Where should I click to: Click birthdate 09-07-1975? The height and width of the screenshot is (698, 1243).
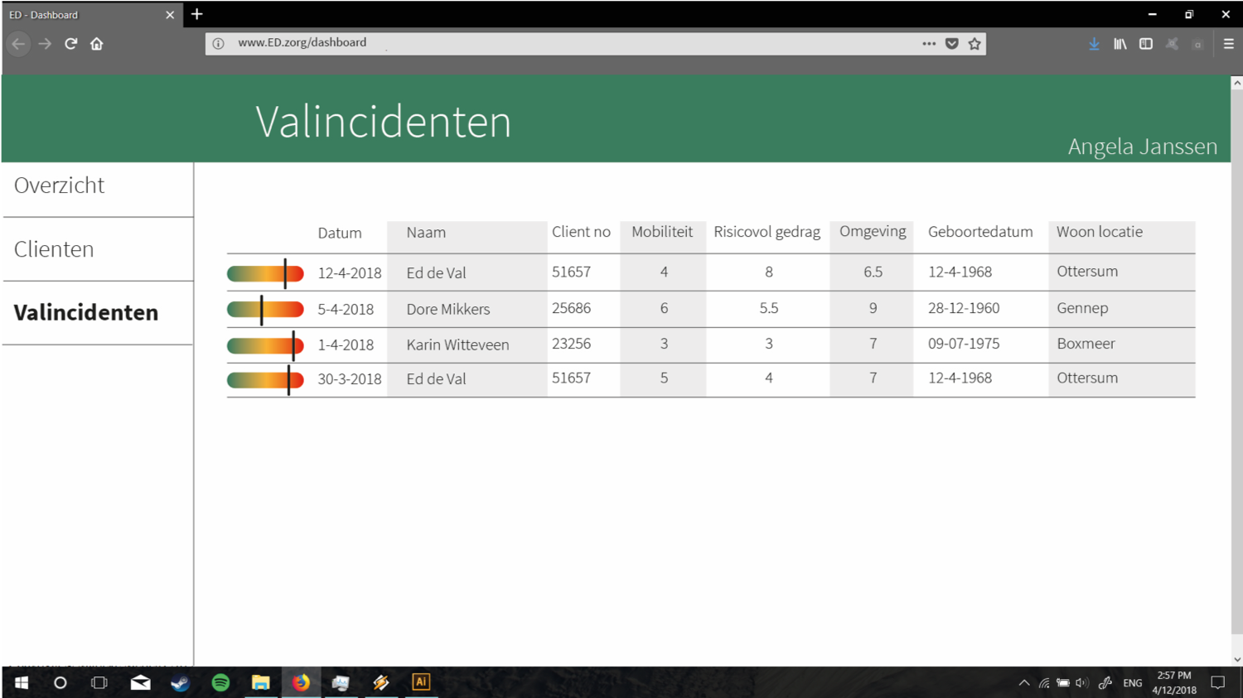(964, 344)
